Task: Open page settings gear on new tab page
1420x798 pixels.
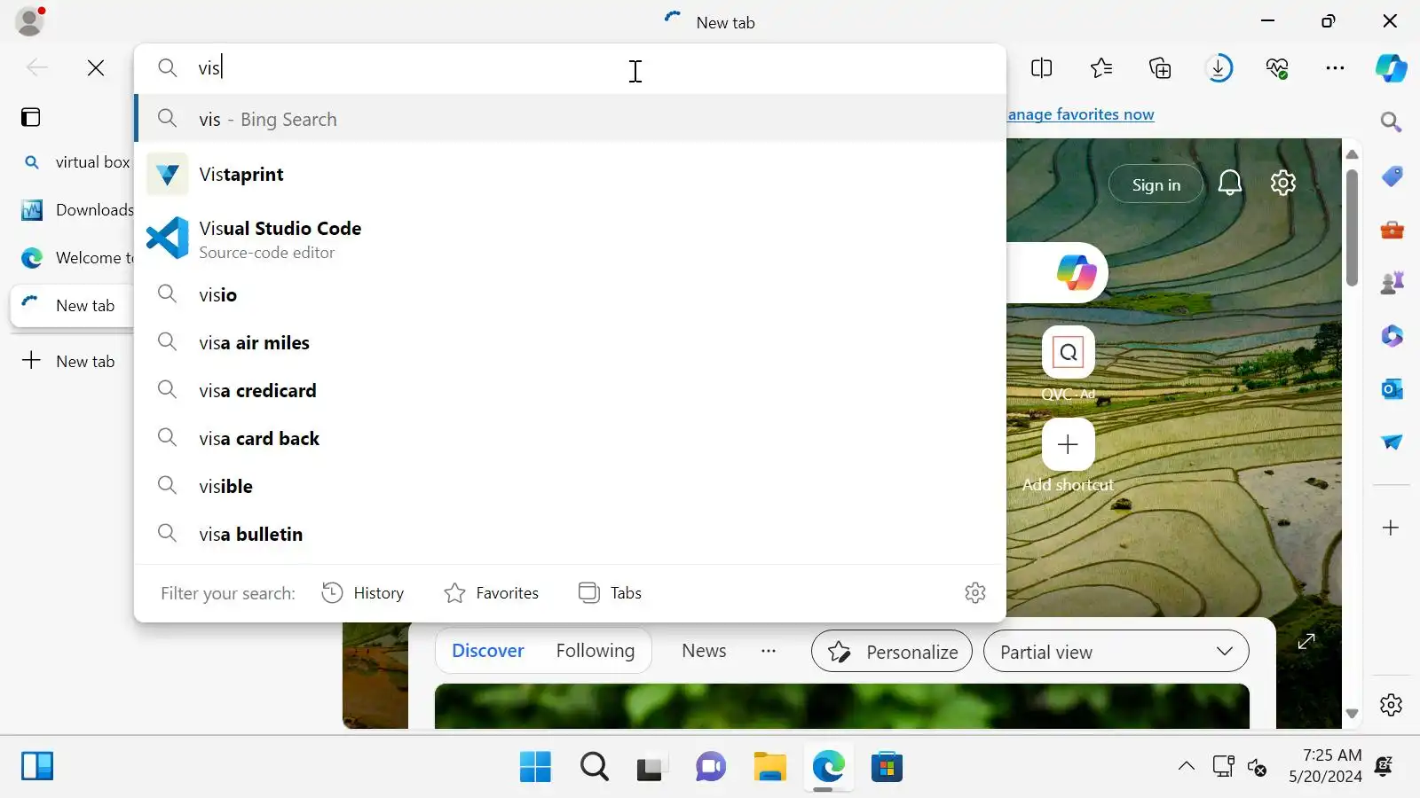Action: 1282,184
